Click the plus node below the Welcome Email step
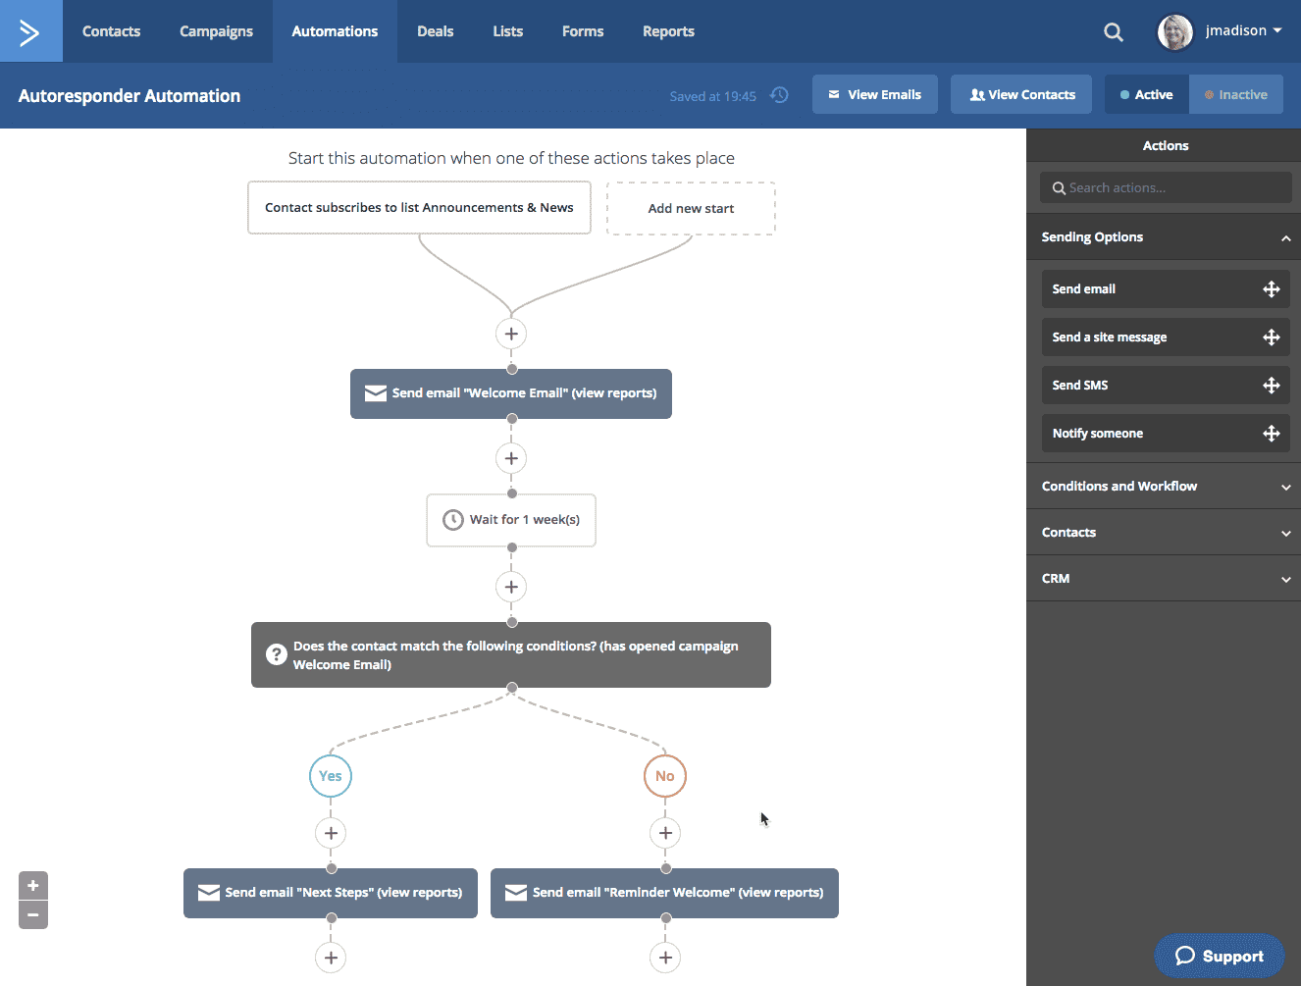Screen dimensions: 1301x986 point(511,458)
